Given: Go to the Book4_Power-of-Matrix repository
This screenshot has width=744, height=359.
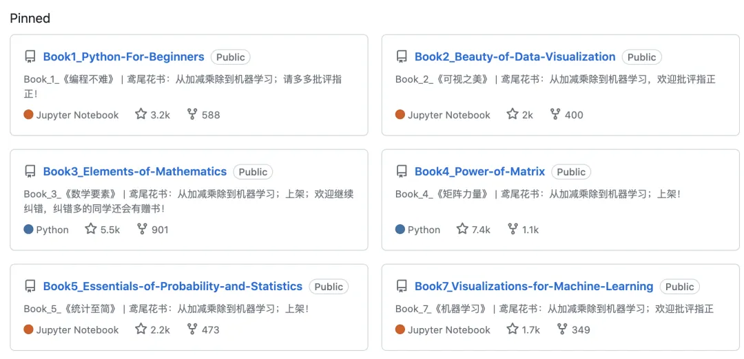Looking at the screenshot, I should (x=479, y=172).
